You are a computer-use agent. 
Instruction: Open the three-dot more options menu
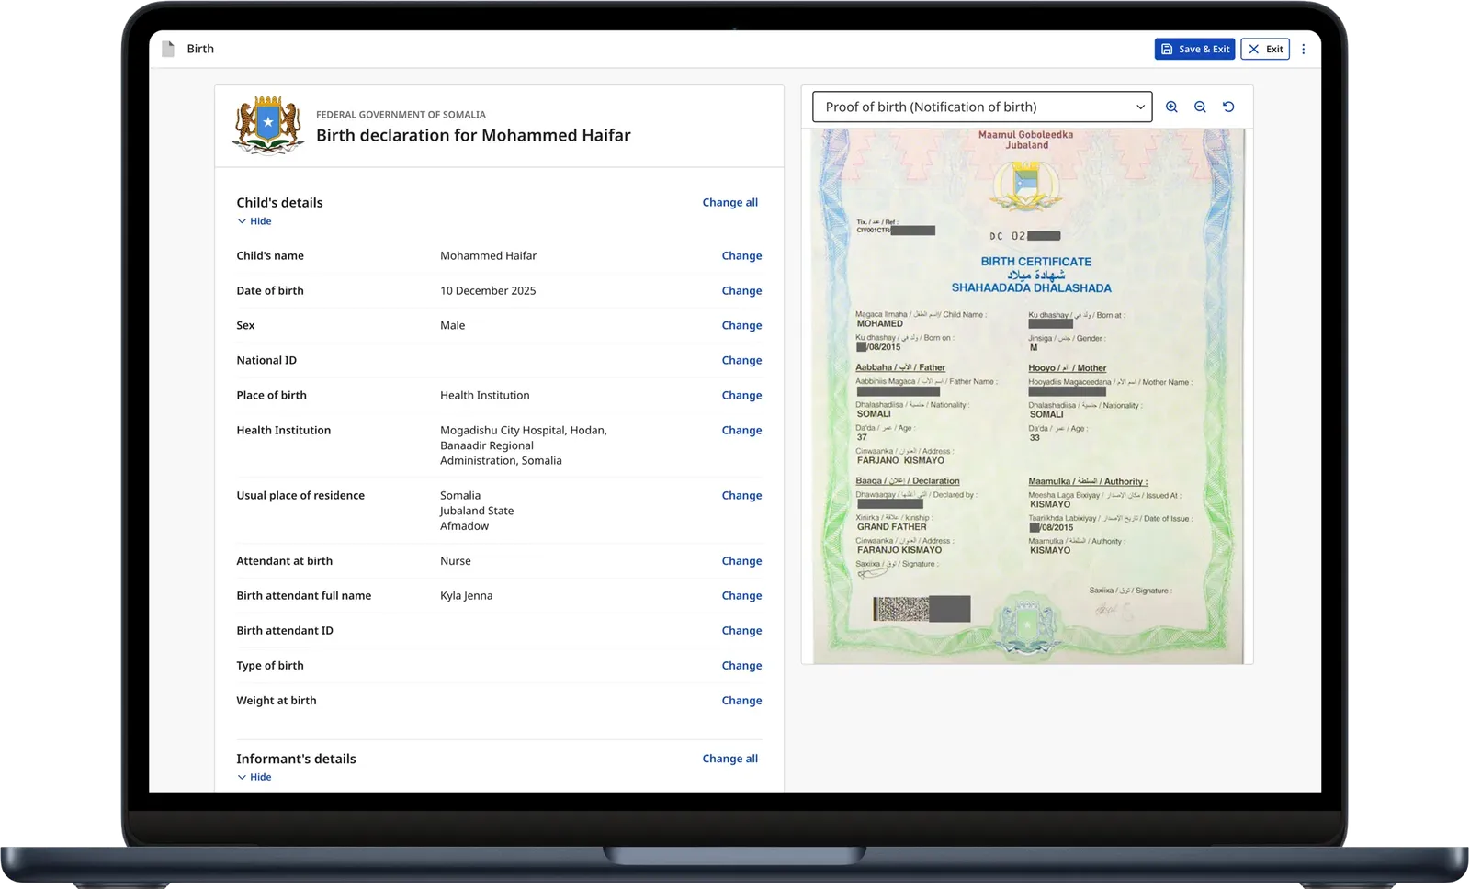[1303, 49]
